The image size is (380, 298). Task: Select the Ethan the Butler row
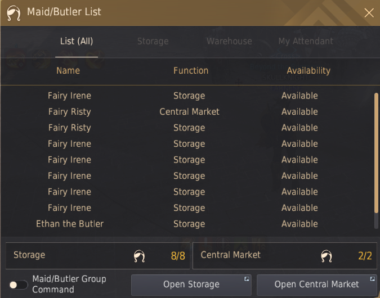[x=186, y=224]
